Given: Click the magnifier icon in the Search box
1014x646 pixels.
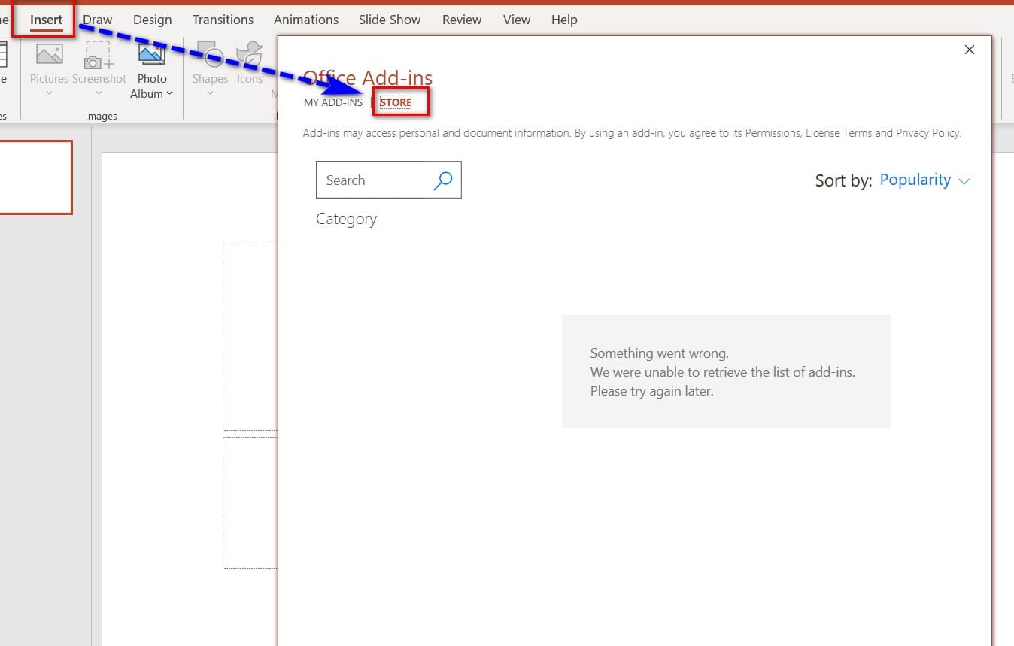Looking at the screenshot, I should tap(443, 180).
